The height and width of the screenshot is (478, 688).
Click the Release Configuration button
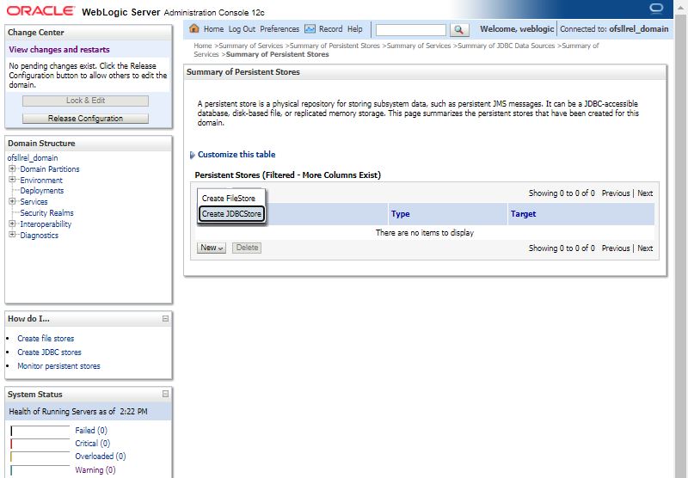click(x=85, y=119)
